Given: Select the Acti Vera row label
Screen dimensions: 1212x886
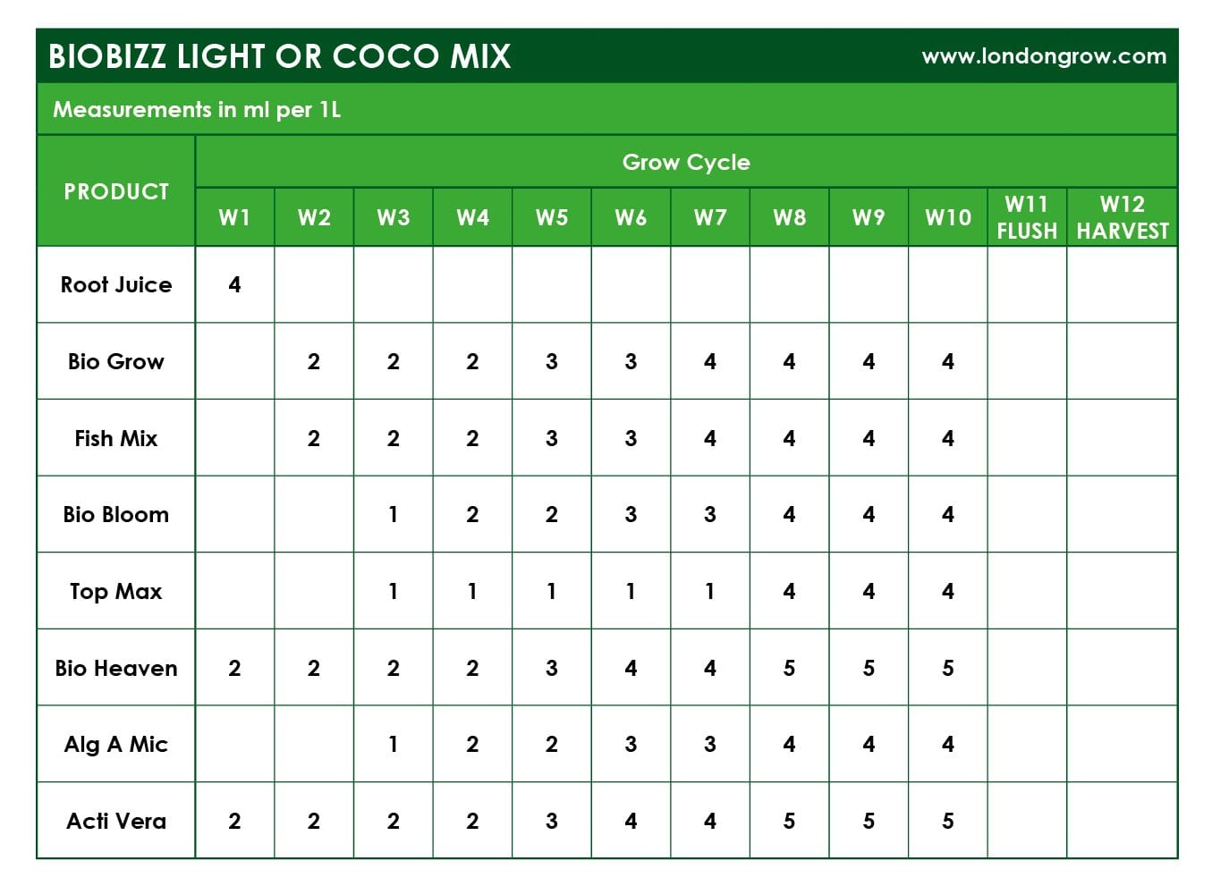Looking at the screenshot, I should coord(116,821).
